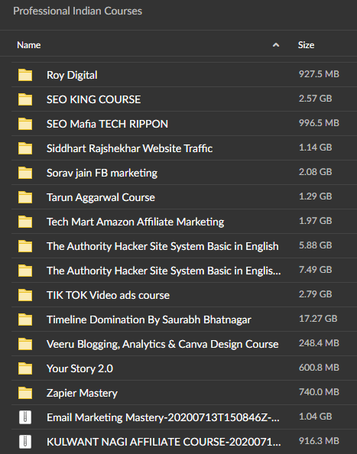Click the Sorav jain FB marketing folder icon

25,173
